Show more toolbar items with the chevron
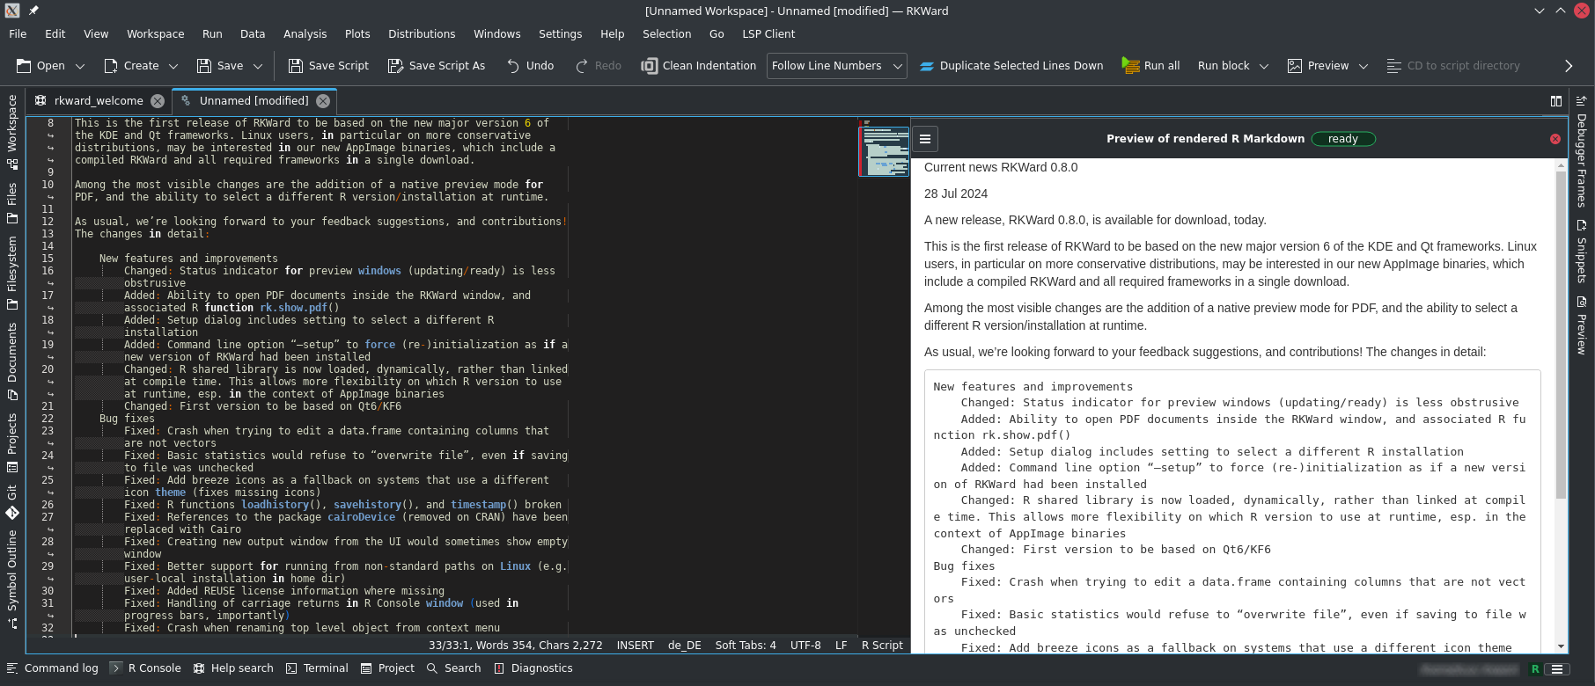1595x686 pixels. (1569, 66)
